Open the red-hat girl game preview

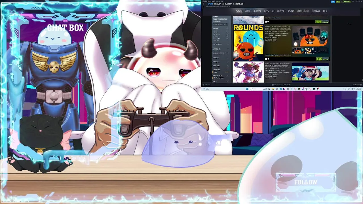coord(310,72)
